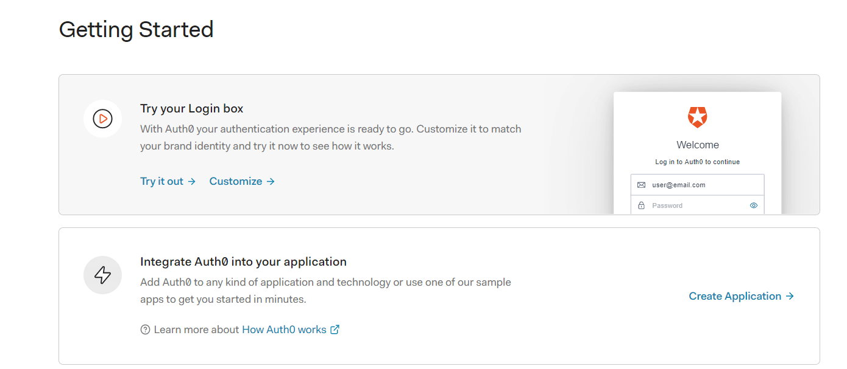Click the Getting Started heading
This screenshot has height=369, width=847.
136,29
